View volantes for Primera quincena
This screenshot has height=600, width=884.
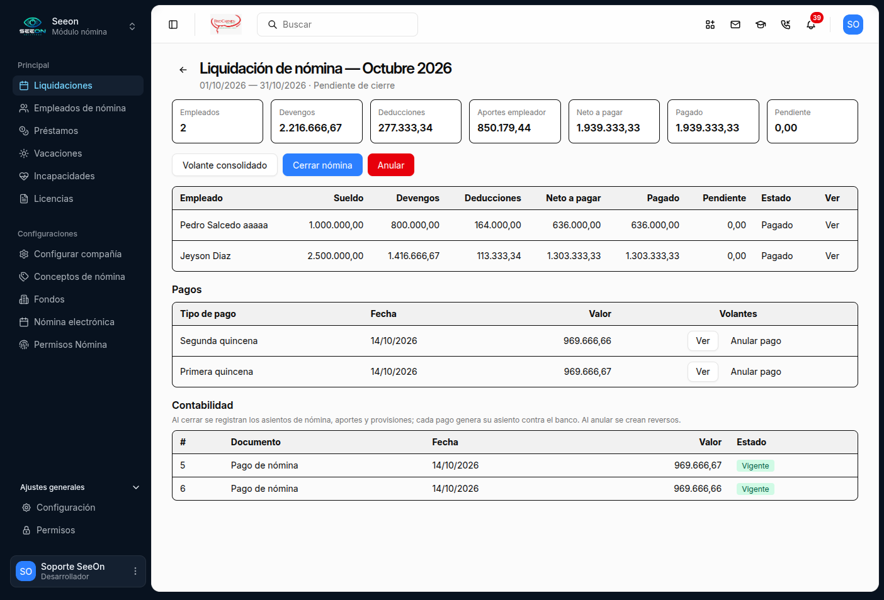(x=703, y=372)
